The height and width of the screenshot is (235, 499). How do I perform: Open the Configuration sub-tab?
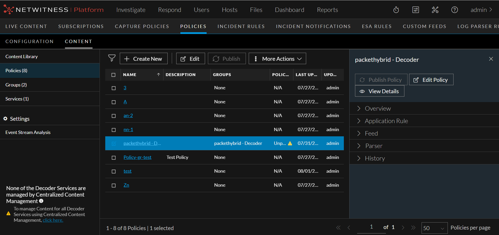click(x=29, y=42)
